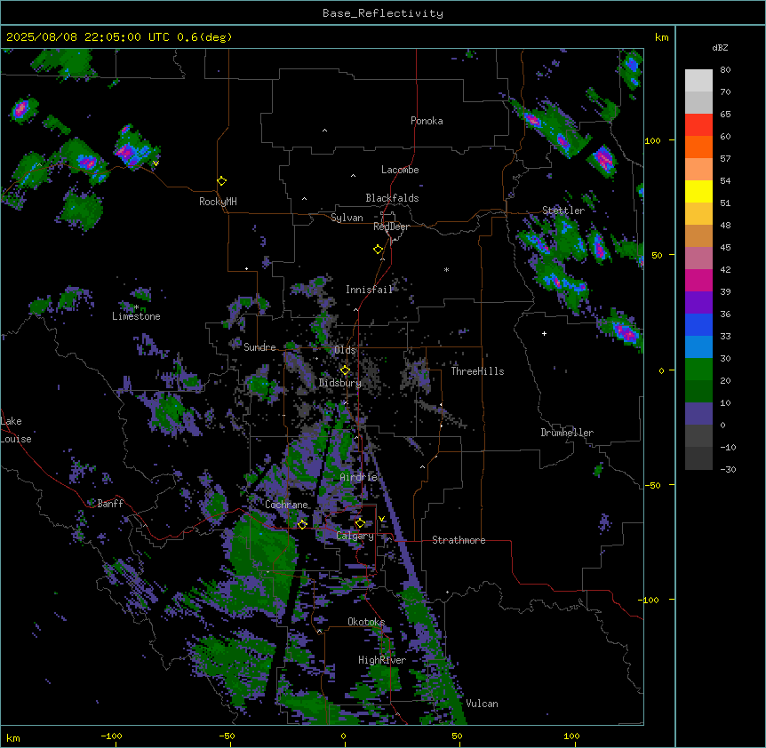
Task: Click the 80 value in dBZ legend
Action: point(725,70)
